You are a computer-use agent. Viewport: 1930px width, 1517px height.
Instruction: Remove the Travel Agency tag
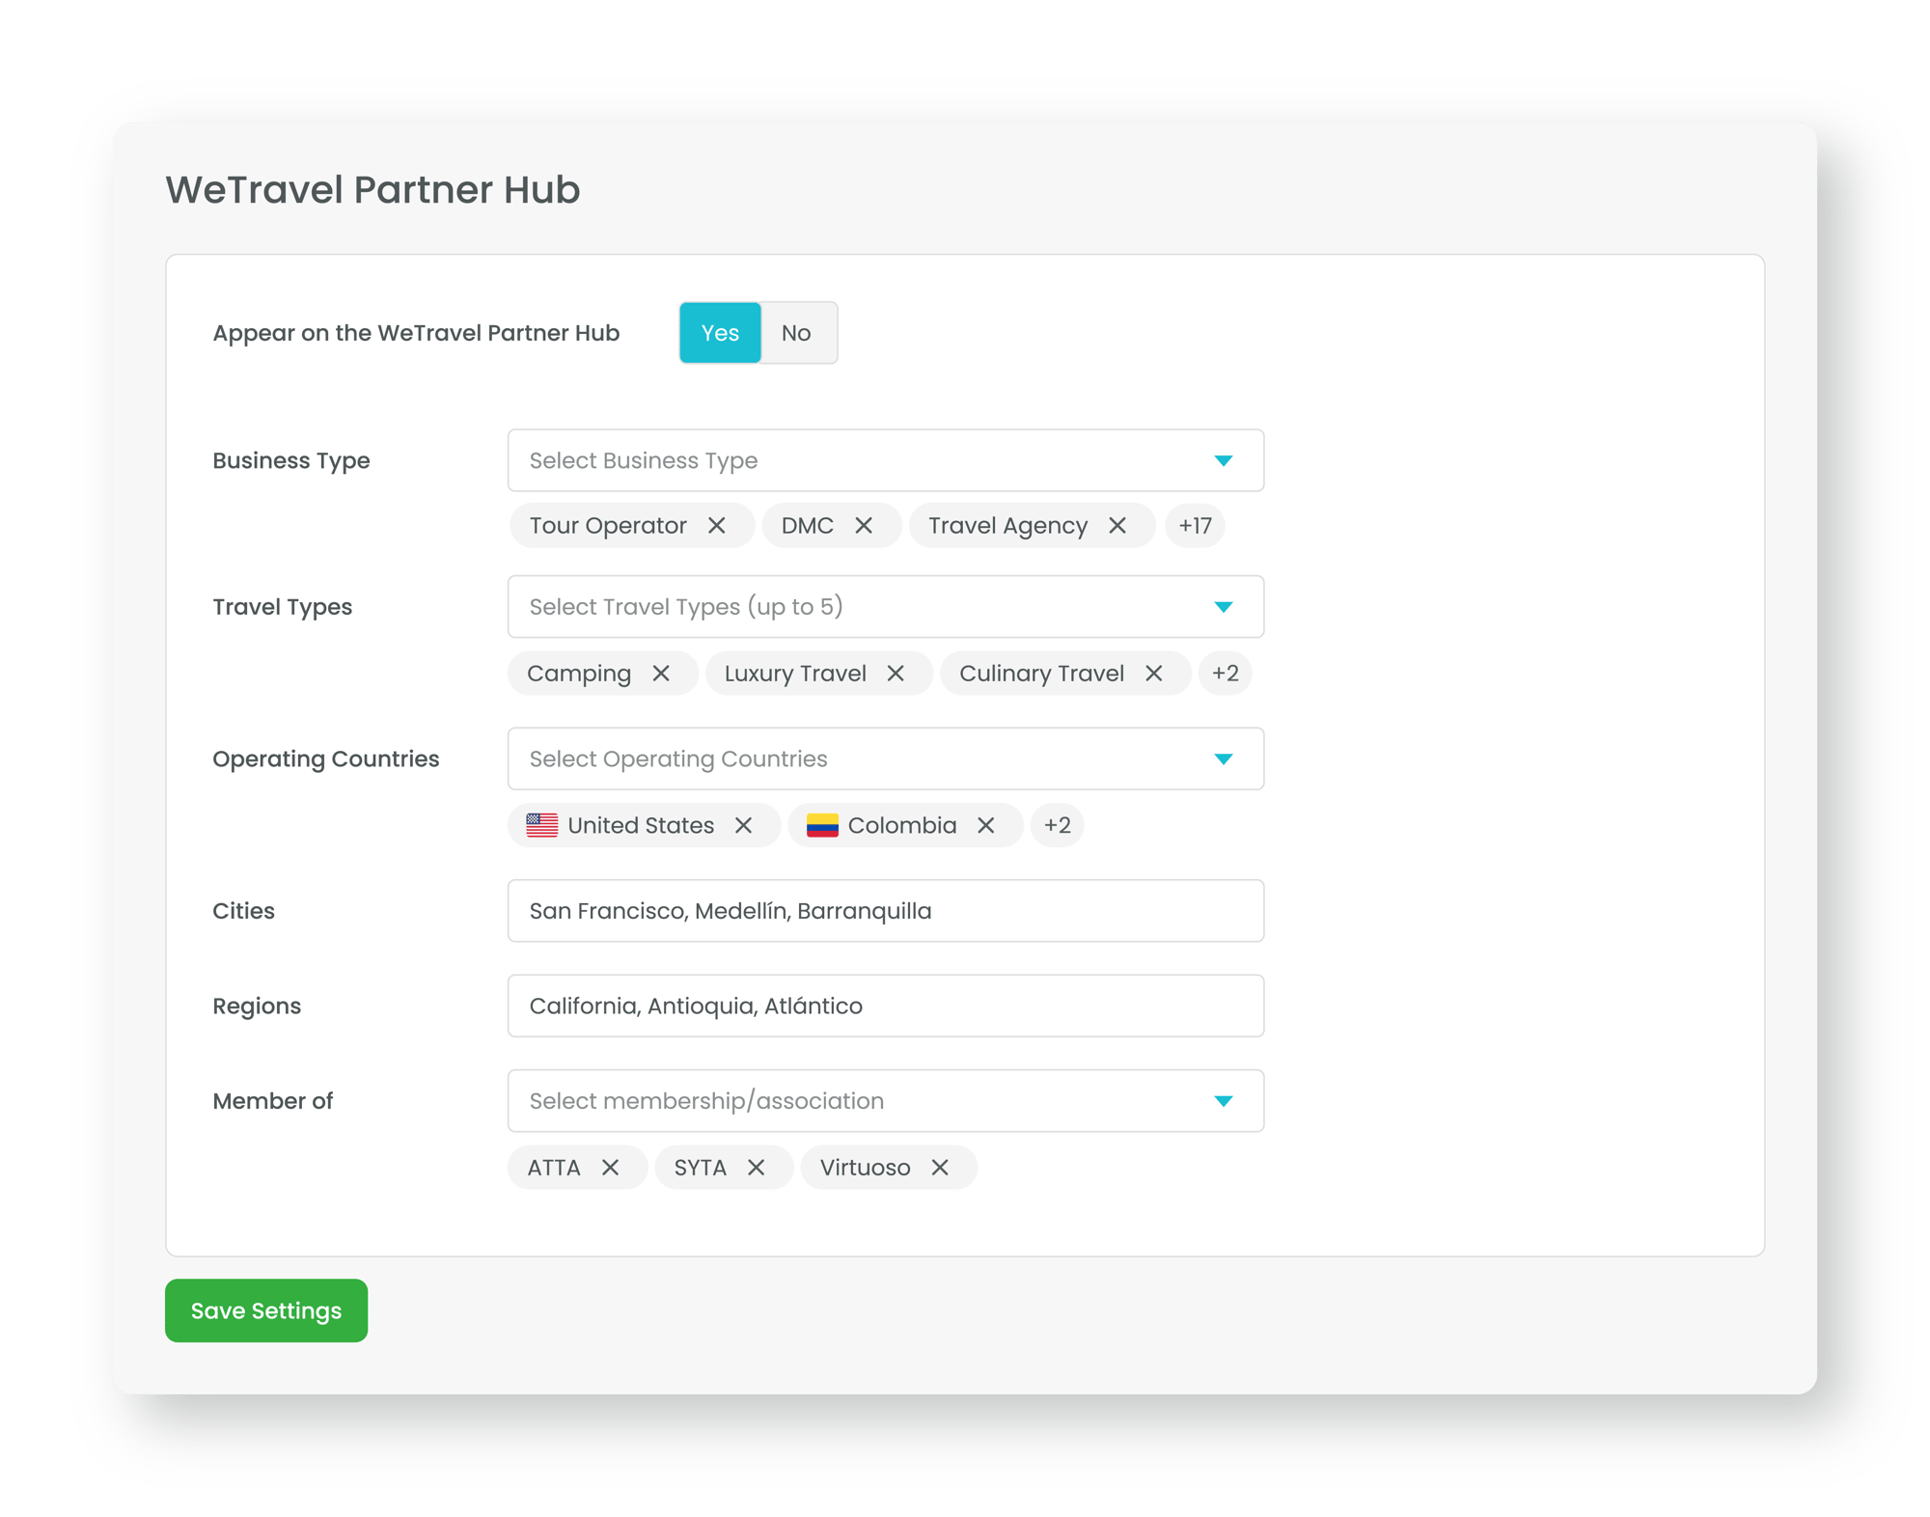(x=1117, y=526)
